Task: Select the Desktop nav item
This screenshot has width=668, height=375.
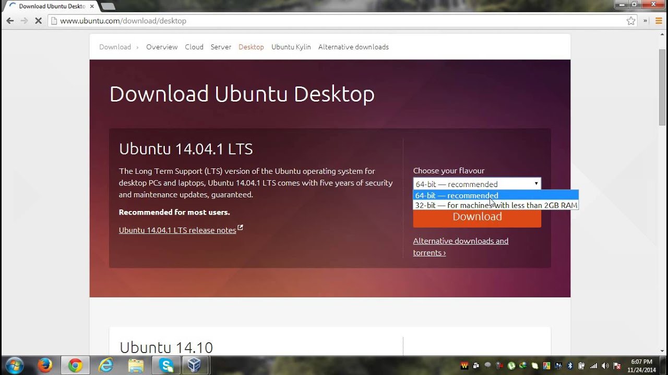Action: (251, 47)
